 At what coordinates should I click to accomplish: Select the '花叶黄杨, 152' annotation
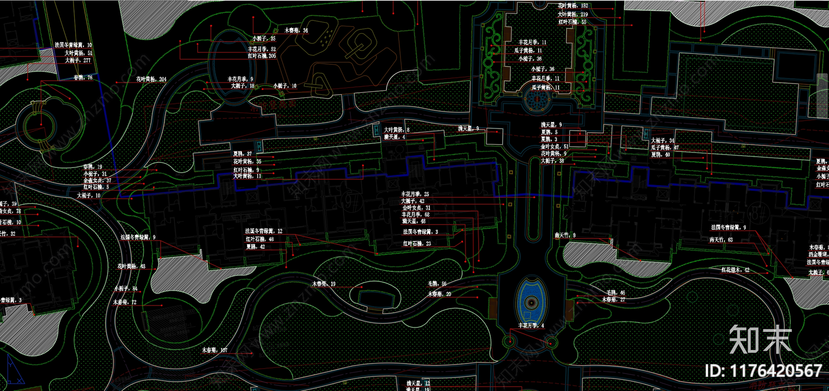click(573, 6)
